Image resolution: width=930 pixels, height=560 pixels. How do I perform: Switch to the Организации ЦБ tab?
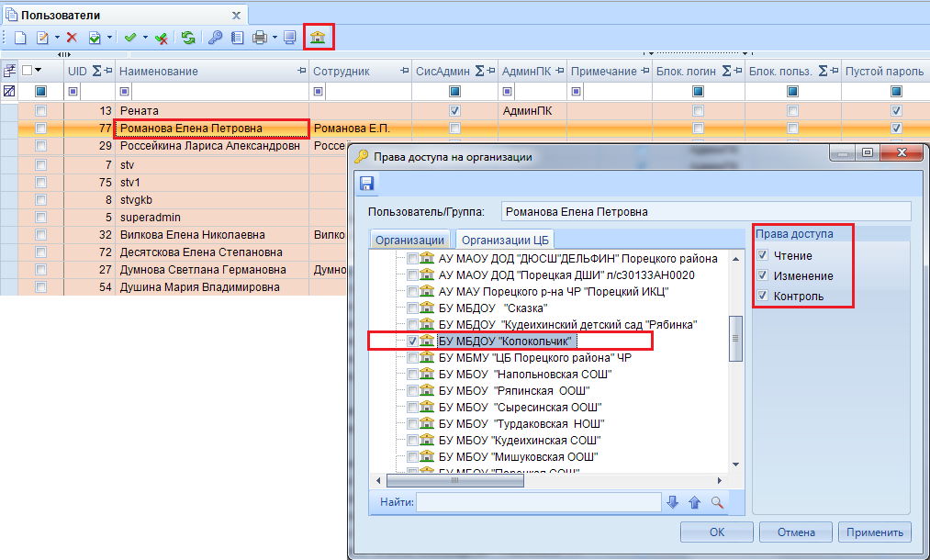point(505,240)
